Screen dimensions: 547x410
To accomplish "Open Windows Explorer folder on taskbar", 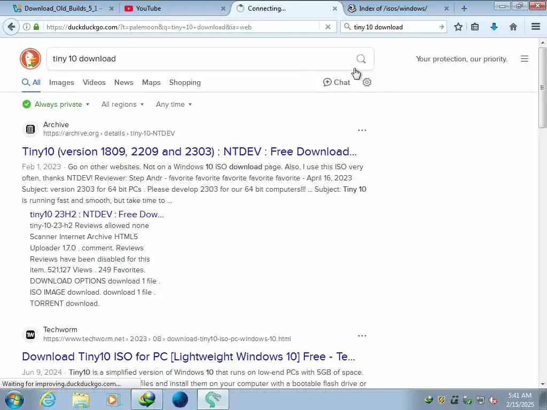I will (x=81, y=399).
